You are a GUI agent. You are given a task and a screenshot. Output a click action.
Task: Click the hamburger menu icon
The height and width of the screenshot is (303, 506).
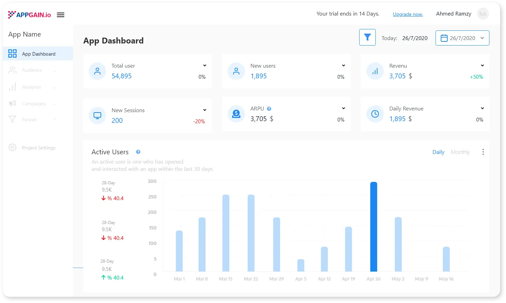pos(60,15)
